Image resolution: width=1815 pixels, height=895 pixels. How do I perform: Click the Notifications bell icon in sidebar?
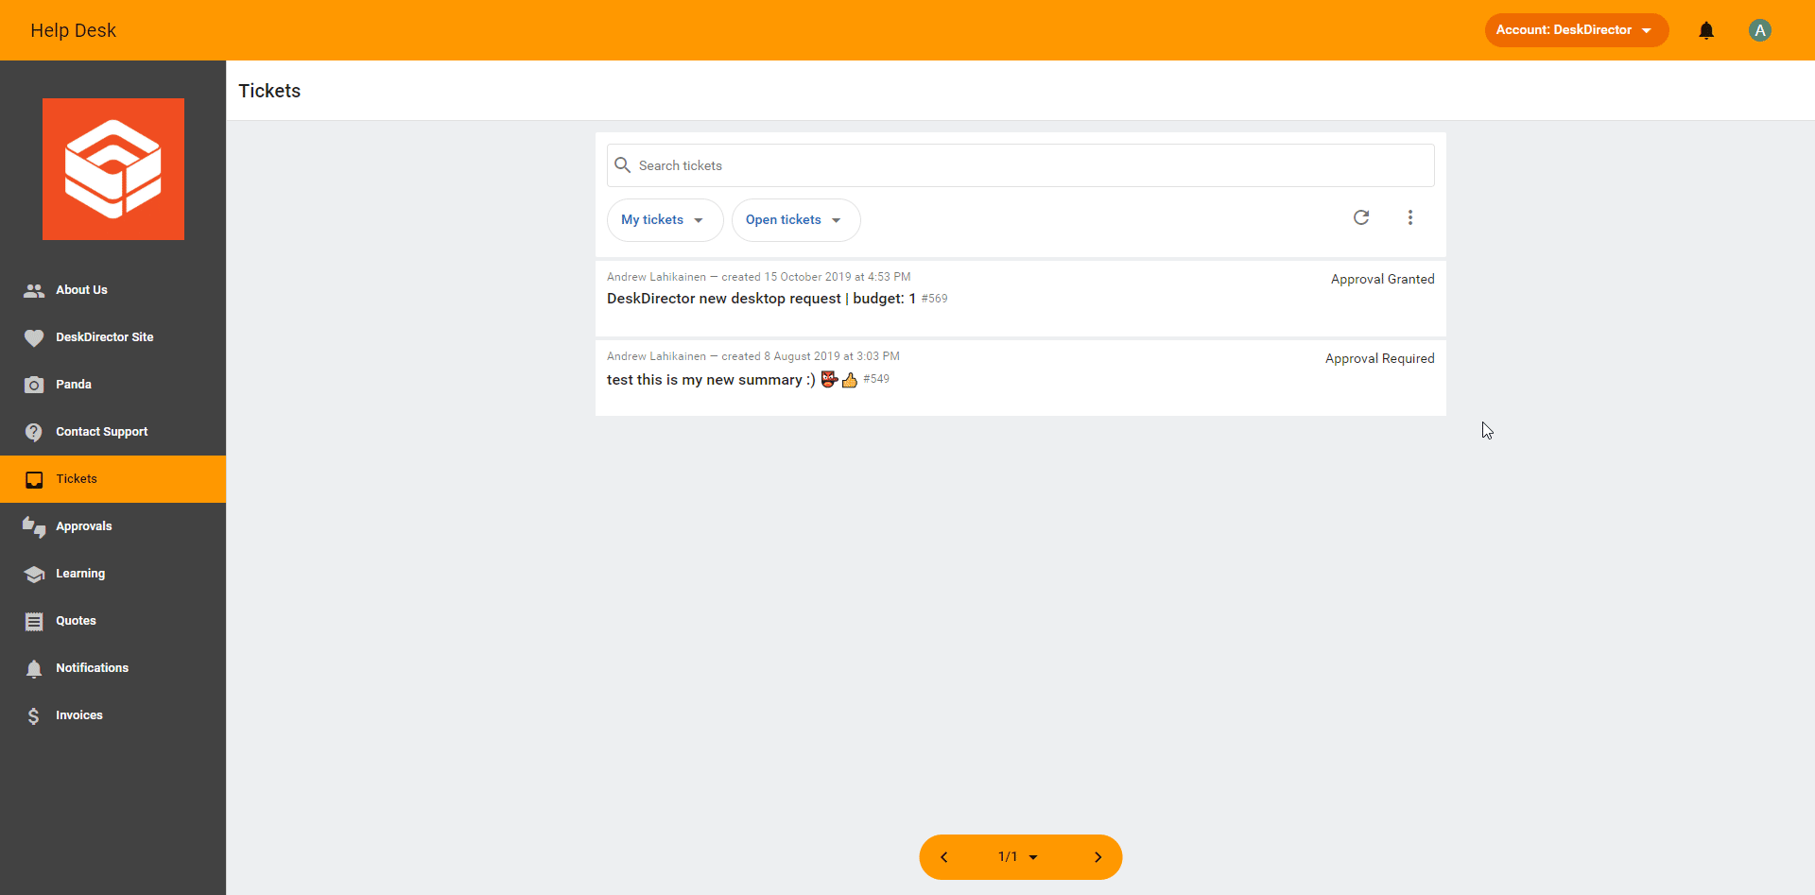34,668
